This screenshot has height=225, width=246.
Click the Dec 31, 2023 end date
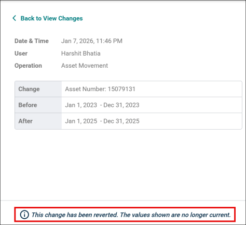coord(121,105)
